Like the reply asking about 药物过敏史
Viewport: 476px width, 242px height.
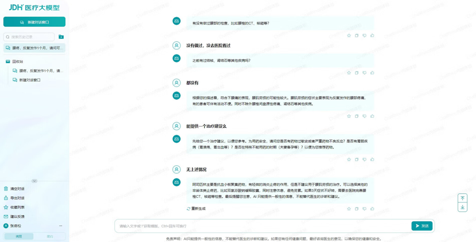[372, 159]
